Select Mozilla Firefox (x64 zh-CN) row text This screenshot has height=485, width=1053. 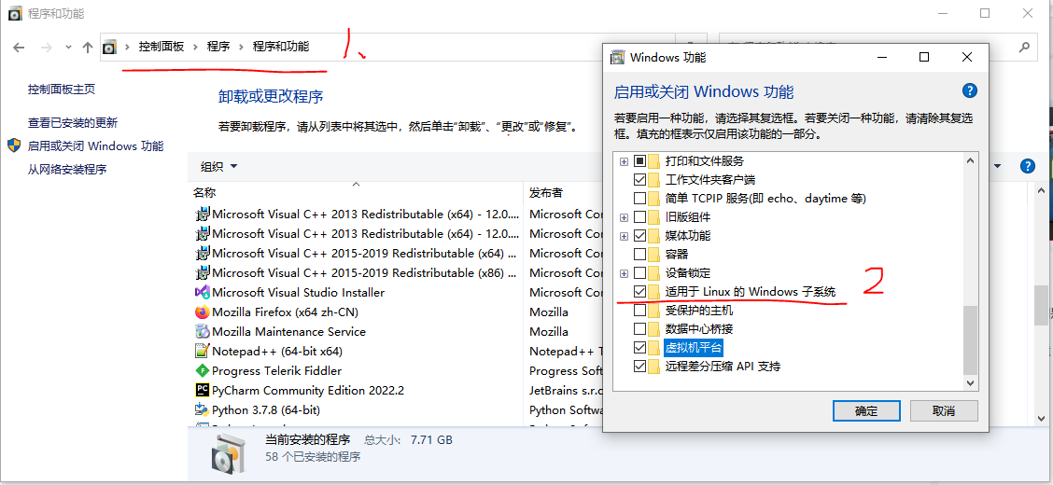click(286, 312)
